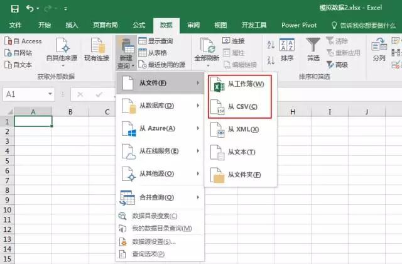
Task: Switch to the 开发工具 tab
Action: click(254, 25)
